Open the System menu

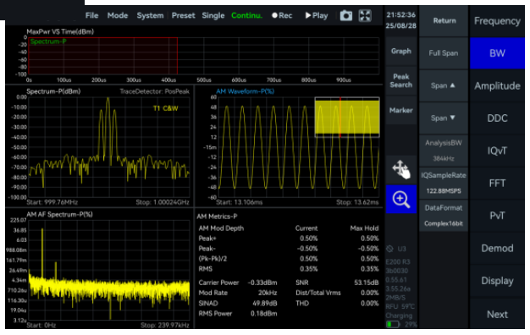tap(150, 15)
